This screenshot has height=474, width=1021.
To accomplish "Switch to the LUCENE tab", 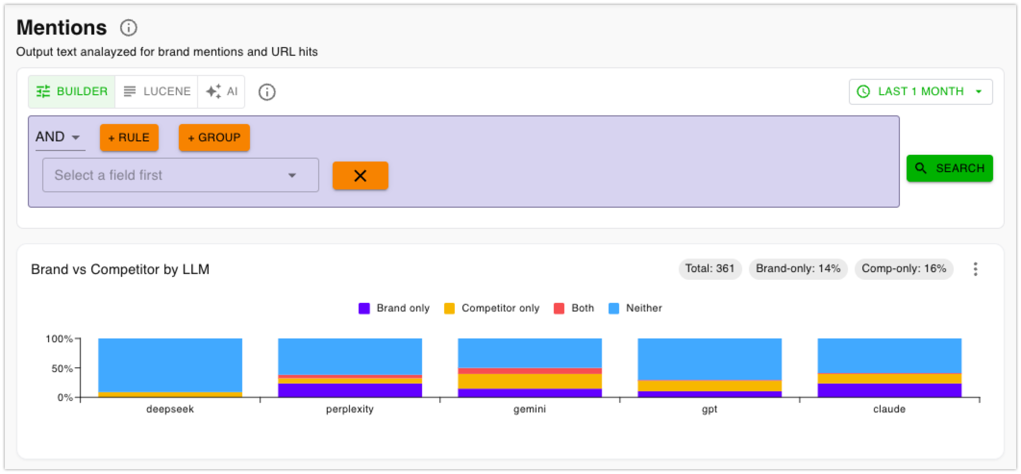I will 156,91.
